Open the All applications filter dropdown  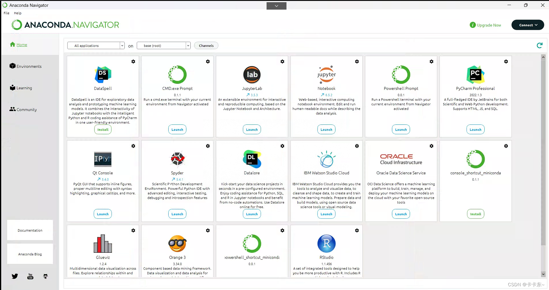click(x=96, y=46)
